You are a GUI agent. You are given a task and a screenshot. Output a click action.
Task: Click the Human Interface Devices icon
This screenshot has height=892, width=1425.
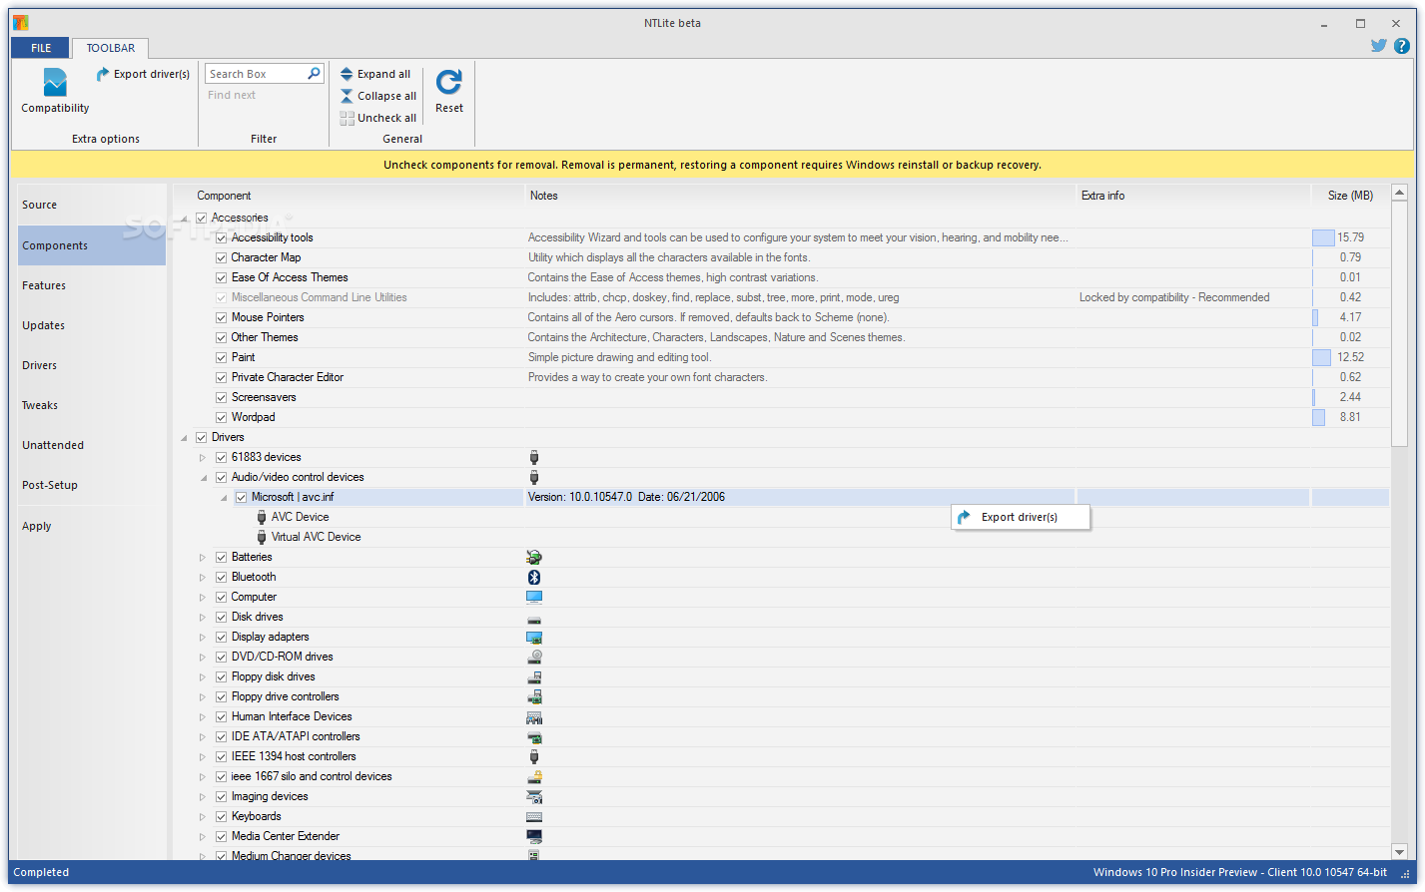[x=534, y=716]
